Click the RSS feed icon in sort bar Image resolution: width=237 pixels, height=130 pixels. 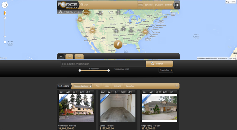(177, 86)
